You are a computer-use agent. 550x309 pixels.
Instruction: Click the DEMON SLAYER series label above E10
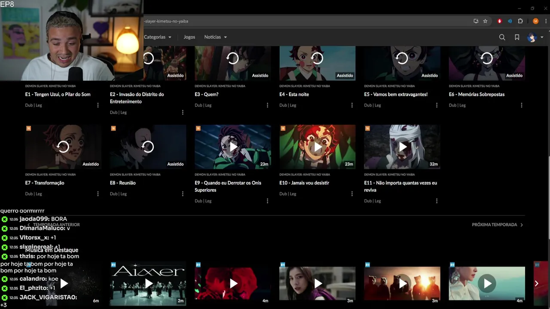305,174
